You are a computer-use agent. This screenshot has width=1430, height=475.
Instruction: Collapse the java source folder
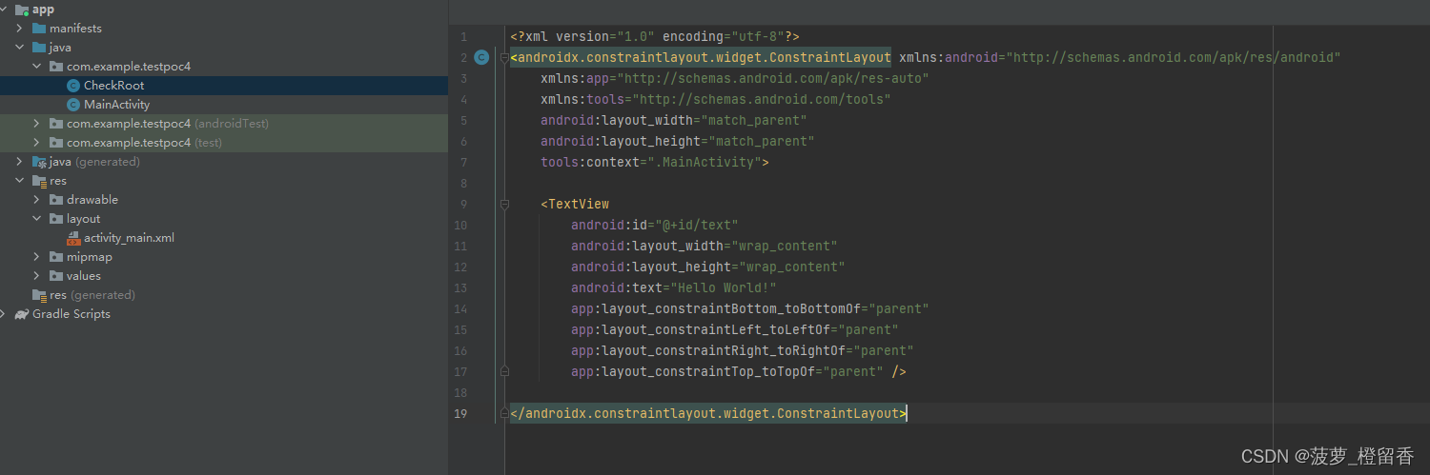click(x=20, y=48)
